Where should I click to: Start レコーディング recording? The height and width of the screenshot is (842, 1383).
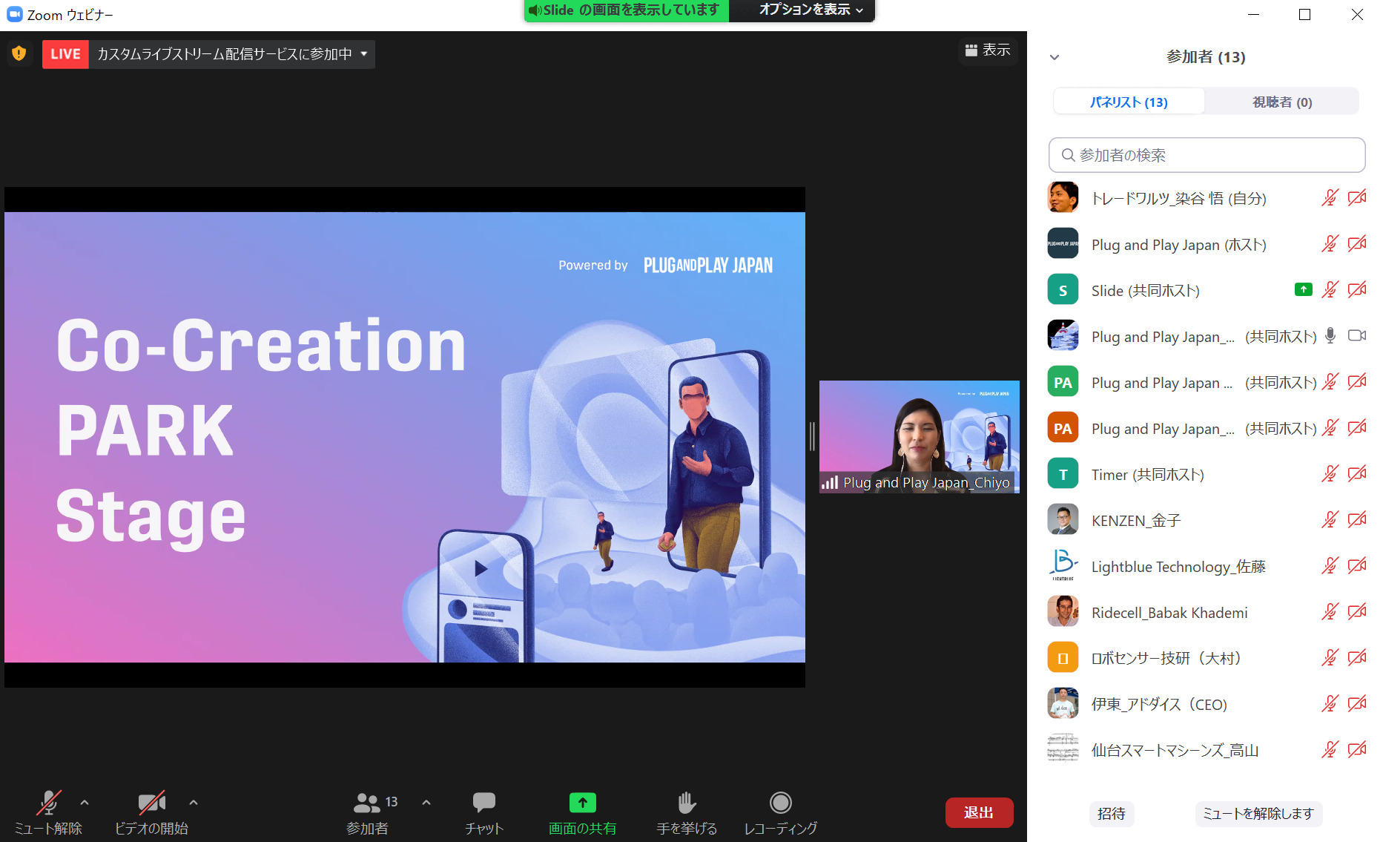[781, 813]
